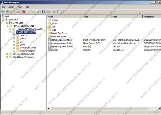Sort by the Name column header
The image size is (161, 115).
pos(65,17)
